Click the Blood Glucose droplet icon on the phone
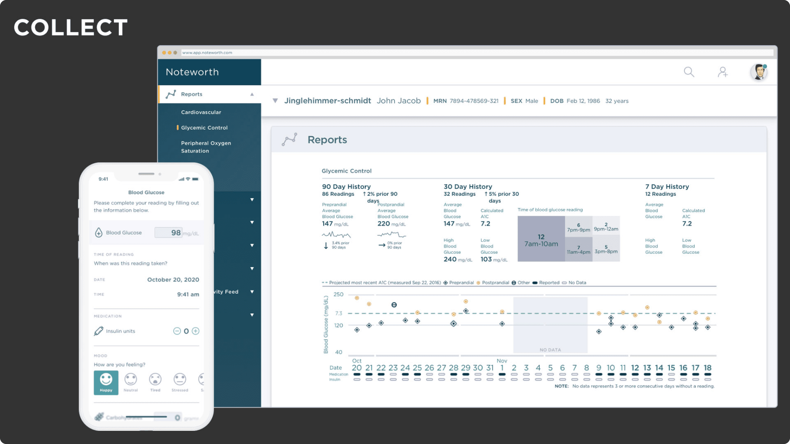 click(99, 232)
